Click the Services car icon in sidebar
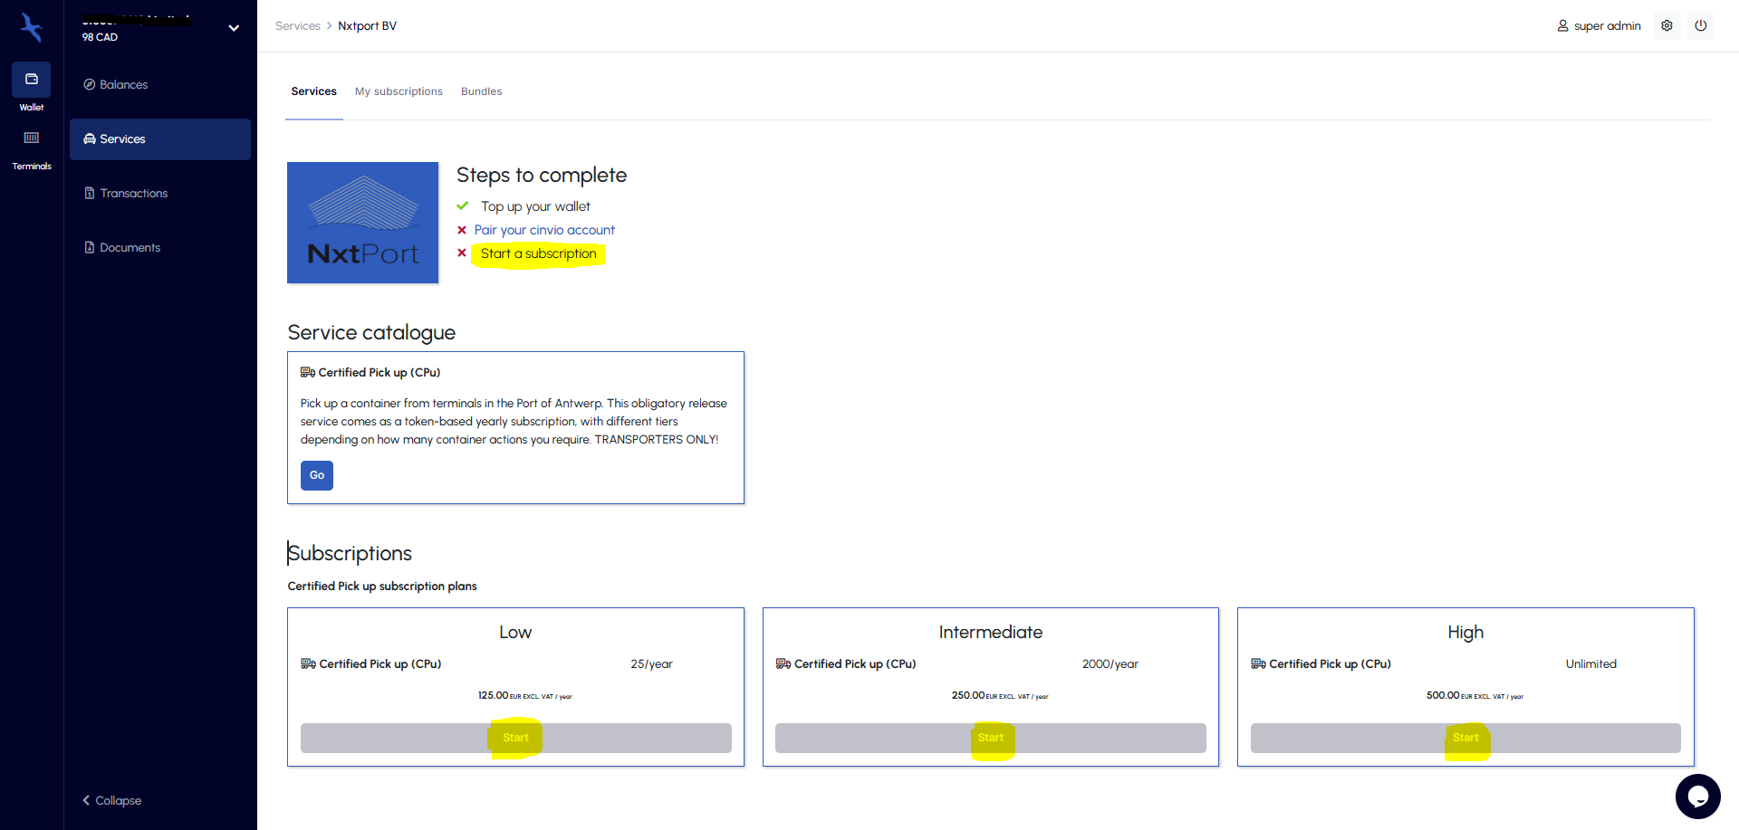Screen dimensions: 1739x830 tap(90, 138)
